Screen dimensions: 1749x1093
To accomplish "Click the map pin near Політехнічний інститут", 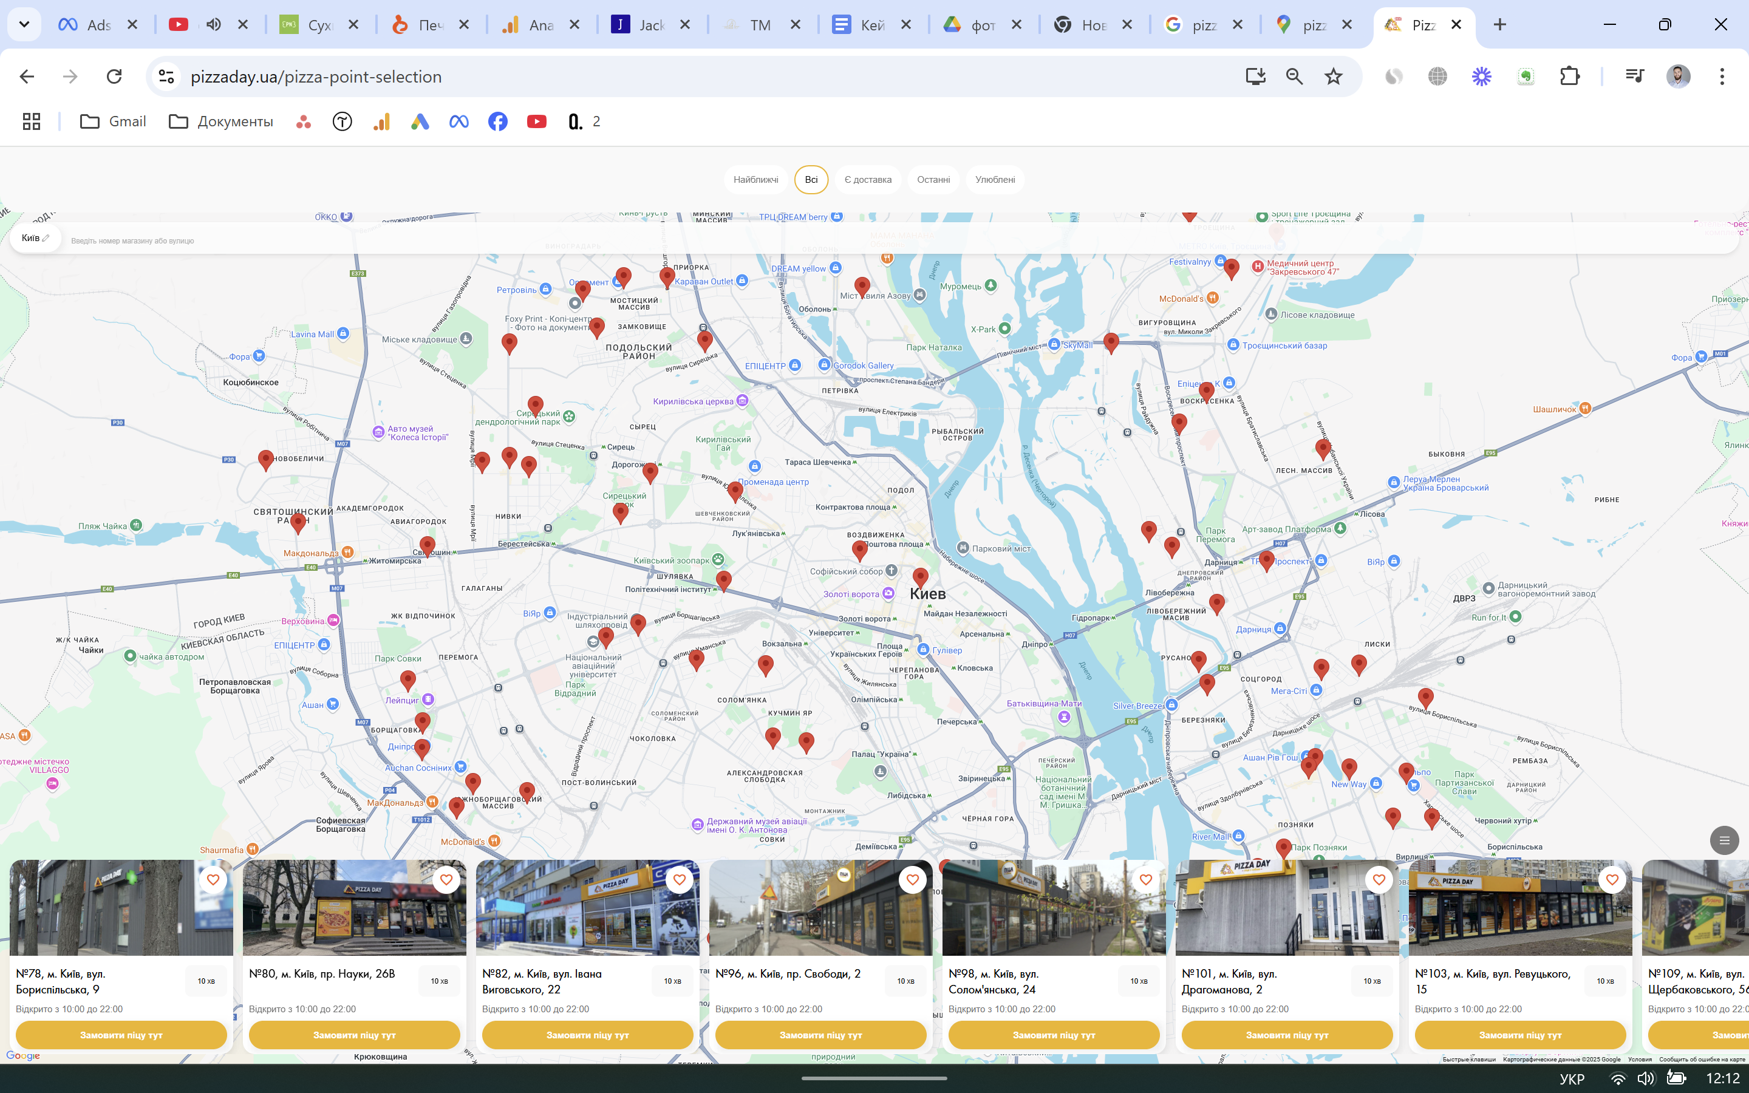I will (723, 581).
